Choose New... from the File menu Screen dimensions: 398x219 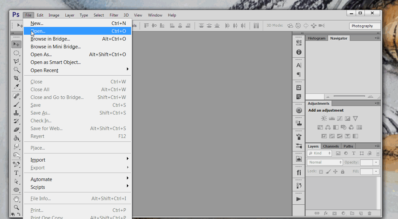77,23
